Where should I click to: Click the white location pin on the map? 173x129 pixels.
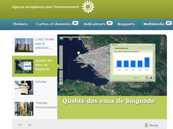[x=78, y=53]
